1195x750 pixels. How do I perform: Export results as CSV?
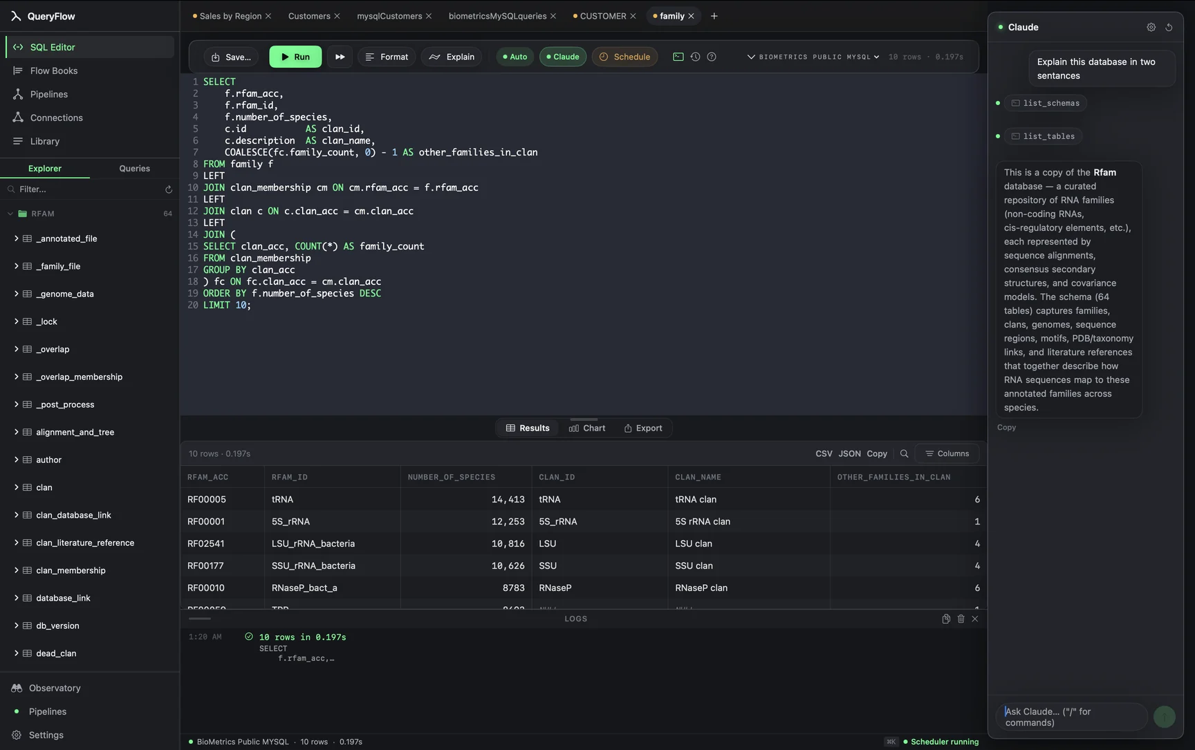click(824, 453)
